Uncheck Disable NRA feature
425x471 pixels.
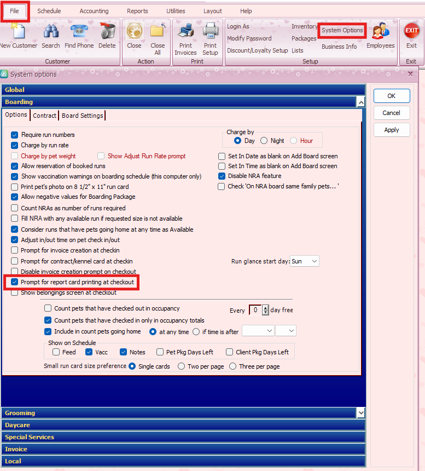point(222,176)
